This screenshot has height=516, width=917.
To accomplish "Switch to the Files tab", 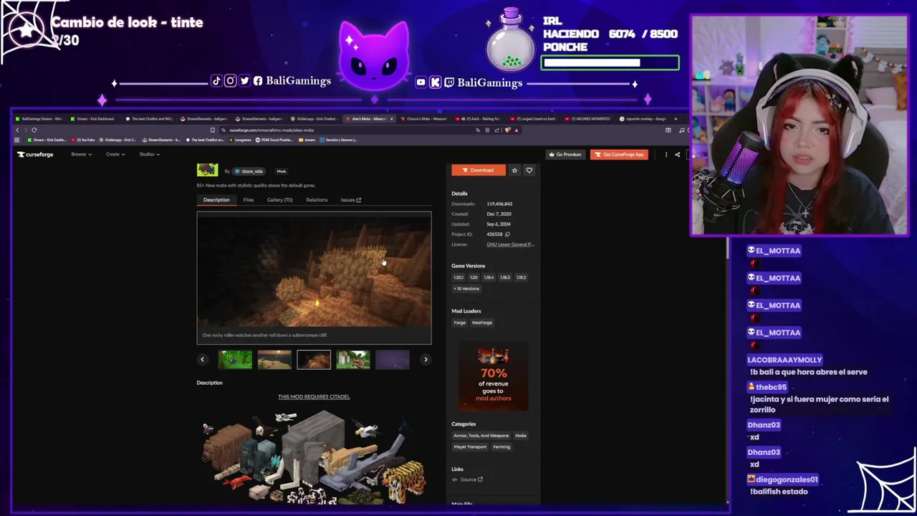I will click(x=248, y=200).
